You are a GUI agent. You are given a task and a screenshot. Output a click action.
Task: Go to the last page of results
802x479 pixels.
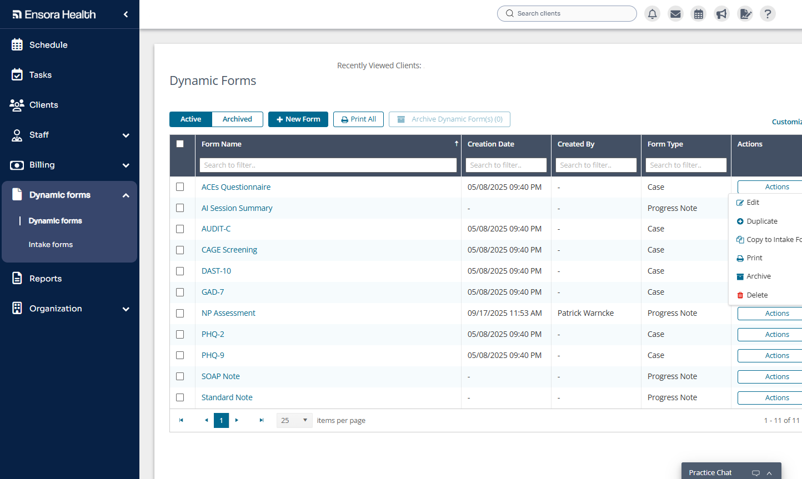(x=262, y=420)
